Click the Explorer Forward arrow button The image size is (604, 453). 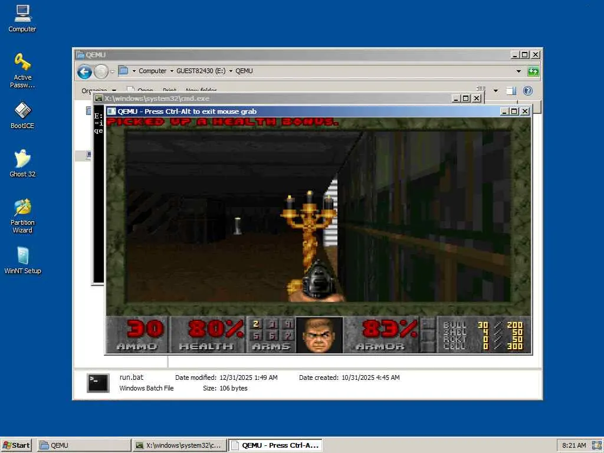[101, 71]
